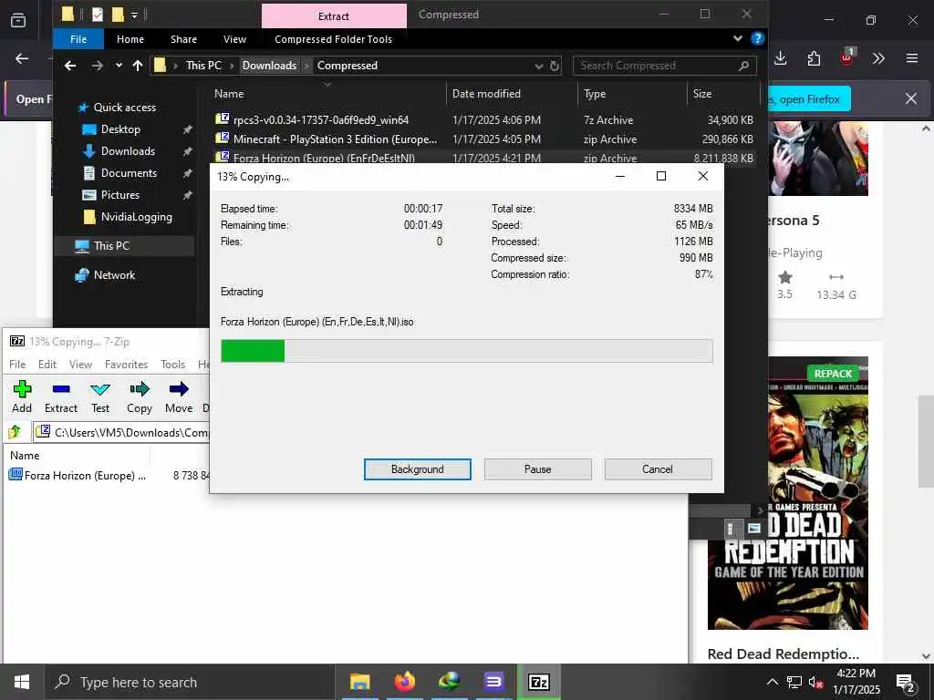Open Windows Start menu
This screenshot has width=934, height=700.
click(22, 682)
